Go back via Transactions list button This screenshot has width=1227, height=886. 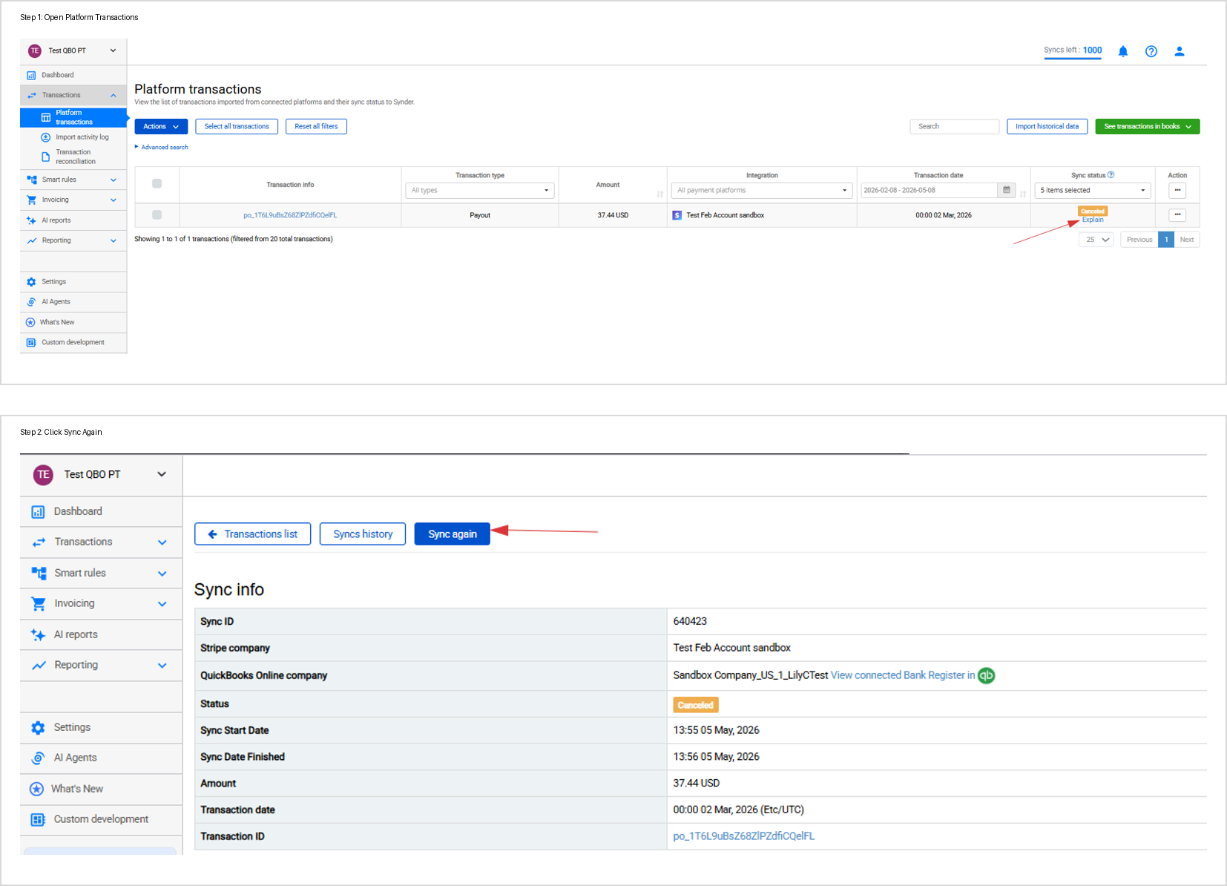click(253, 534)
